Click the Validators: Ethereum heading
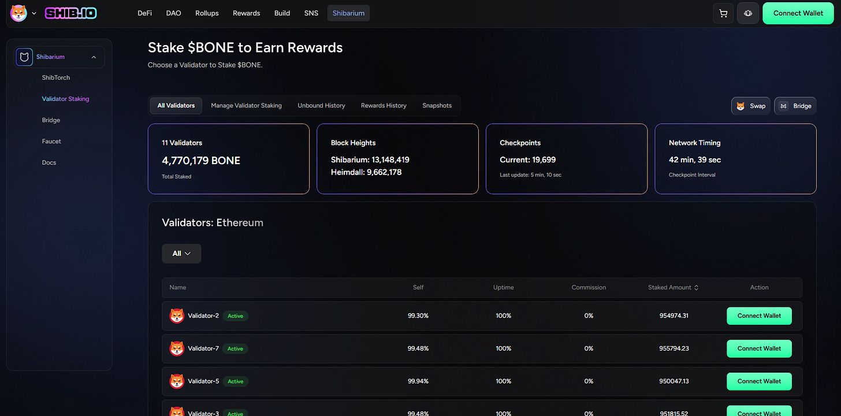This screenshot has height=416, width=841. coord(213,222)
